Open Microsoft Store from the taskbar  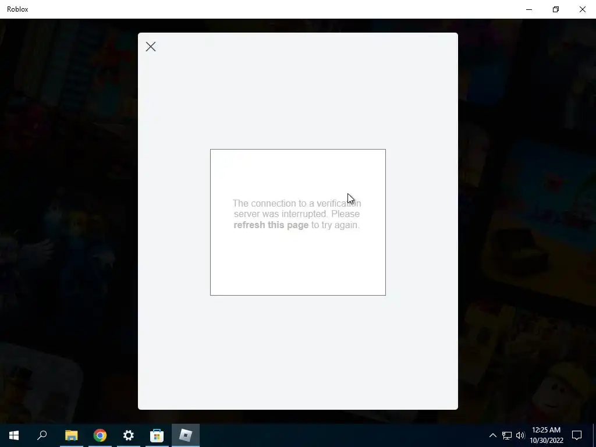[x=157, y=435]
